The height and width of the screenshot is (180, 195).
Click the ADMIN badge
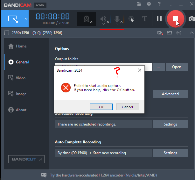[x=40, y=5]
